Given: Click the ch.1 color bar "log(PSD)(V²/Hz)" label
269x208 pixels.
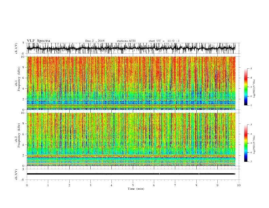Looking at the screenshot, I should pyautogui.click(x=254, y=89).
